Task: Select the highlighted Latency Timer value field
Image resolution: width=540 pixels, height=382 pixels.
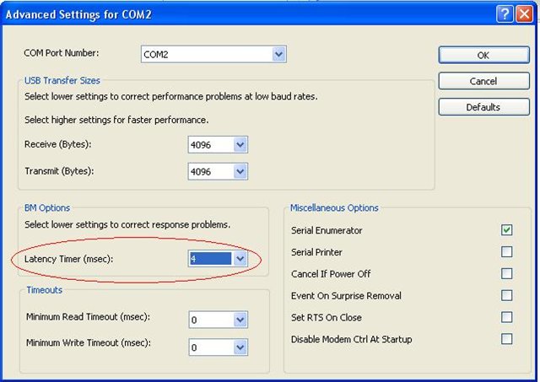Action: [x=210, y=258]
